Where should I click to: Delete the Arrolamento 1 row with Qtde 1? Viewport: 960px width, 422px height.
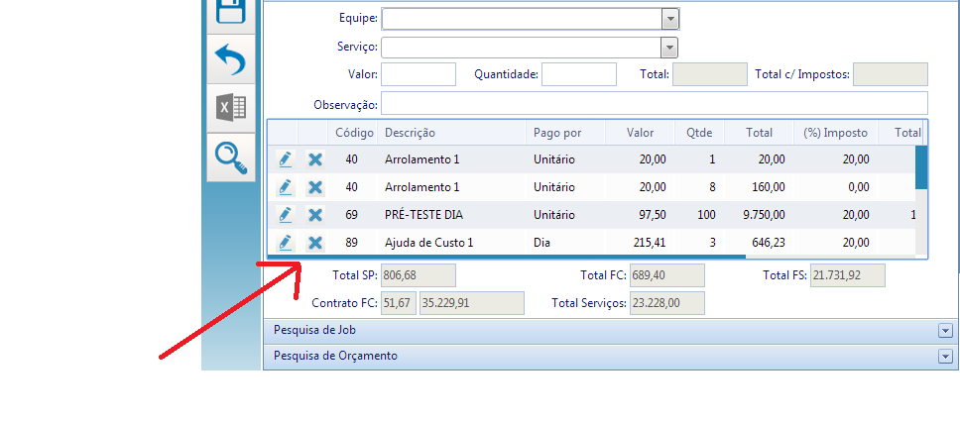tap(314, 159)
